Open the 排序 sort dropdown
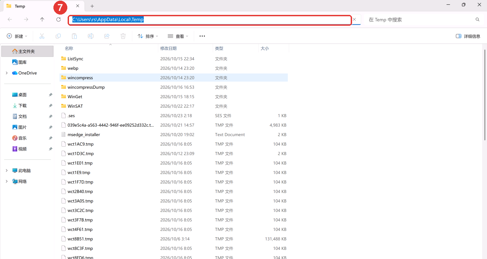Screen dimensions: 487x259 (x=148, y=36)
